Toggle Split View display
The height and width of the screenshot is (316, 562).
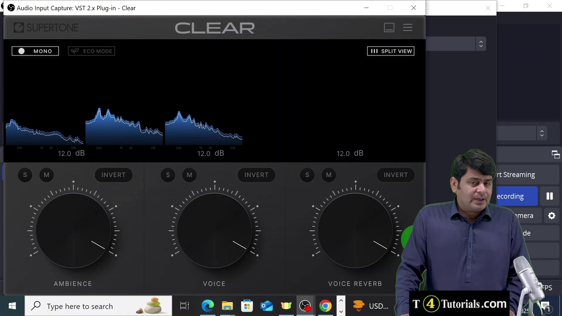pos(390,51)
